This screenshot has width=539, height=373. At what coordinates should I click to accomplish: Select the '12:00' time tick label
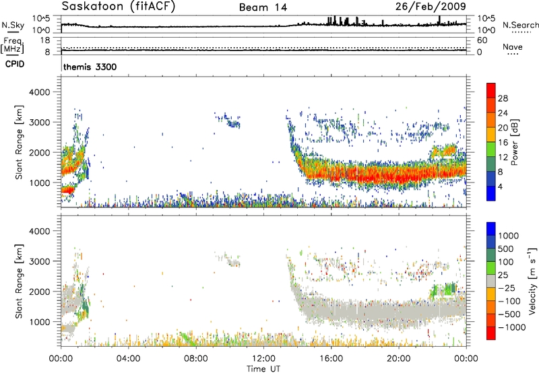pyautogui.click(x=263, y=359)
